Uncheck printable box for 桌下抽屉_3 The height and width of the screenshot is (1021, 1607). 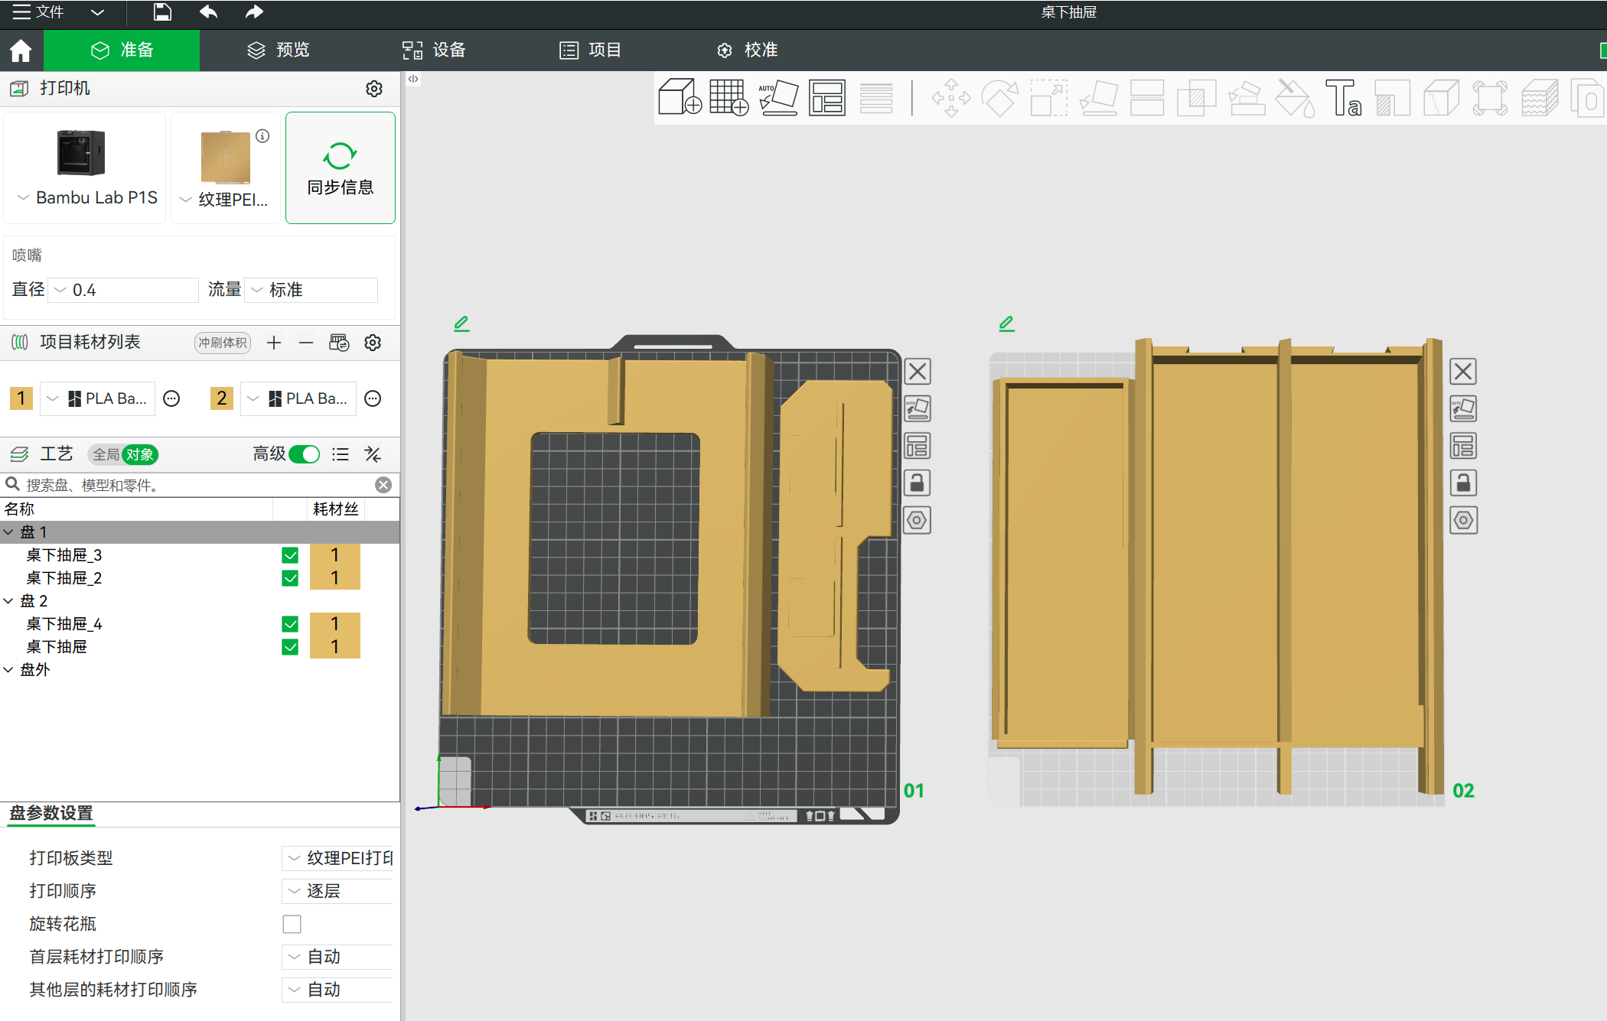(290, 555)
